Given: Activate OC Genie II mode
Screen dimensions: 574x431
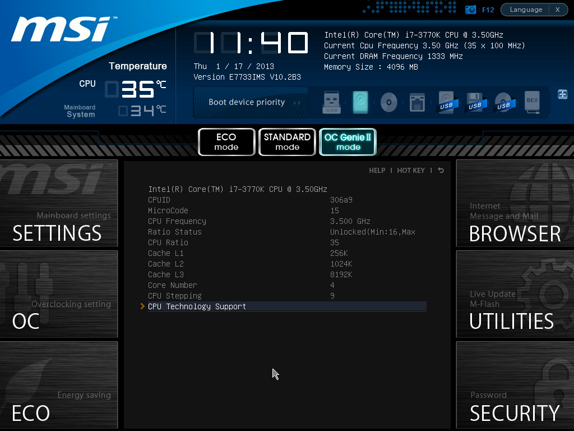Looking at the screenshot, I should coord(348,142).
